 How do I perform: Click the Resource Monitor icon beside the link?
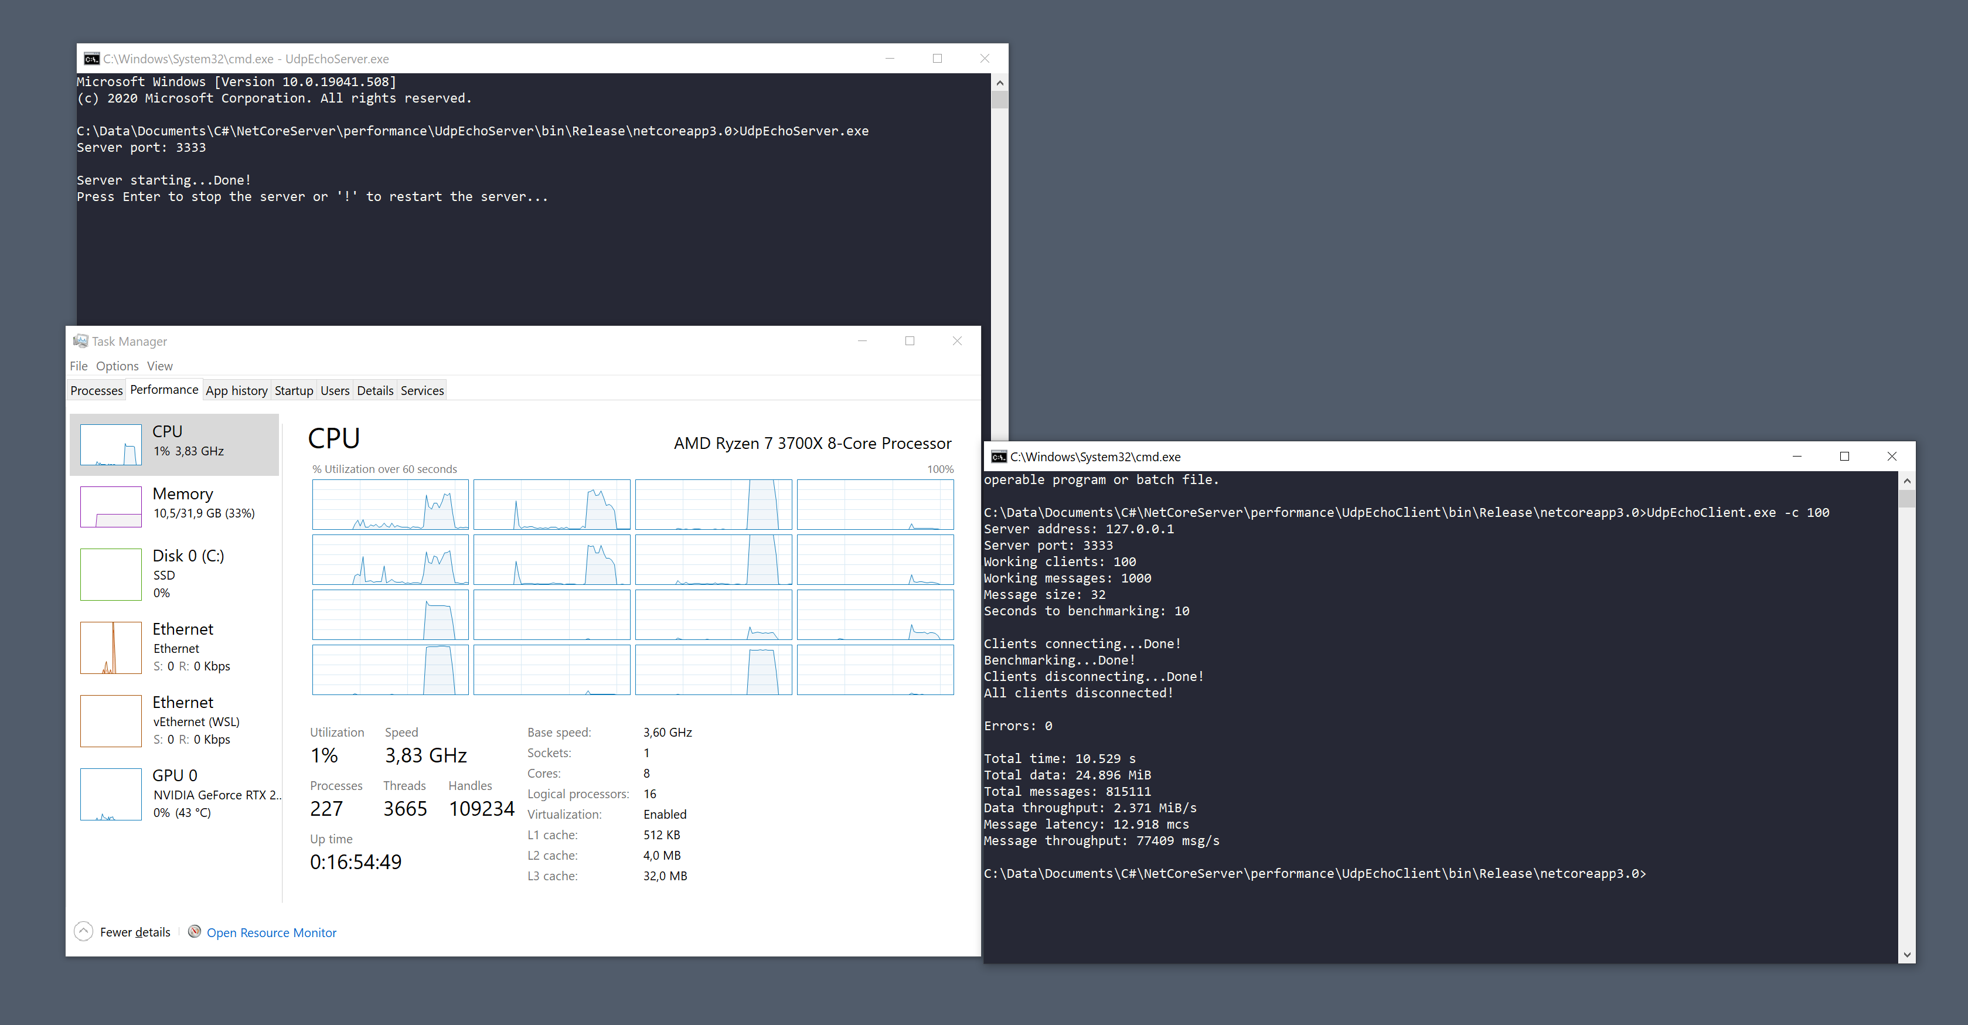coord(195,932)
